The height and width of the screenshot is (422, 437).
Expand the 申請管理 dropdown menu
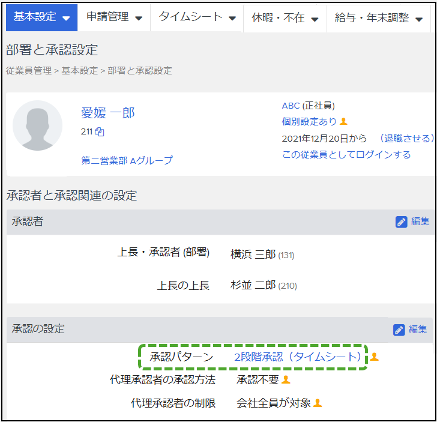click(x=114, y=17)
